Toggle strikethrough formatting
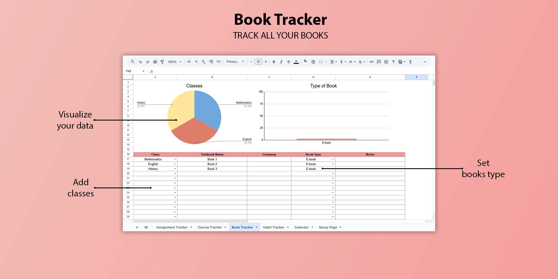 point(288,62)
